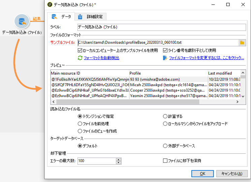Click the サンプルファイル path field
The height and width of the screenshot is (182, 251).
[158, 42]
